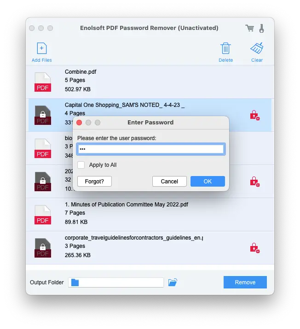The width and height of the screenshot is (300, 329).
Task: Click blue folder icon inside output path field
Action: pyautogui.click(x=75, y=282)
